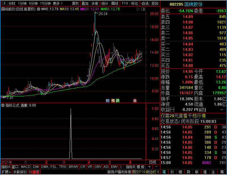The width and height of the screenshot is (227, 175).
Task: Open the 财富圈 tab
Action: click(x=34, y=172)
